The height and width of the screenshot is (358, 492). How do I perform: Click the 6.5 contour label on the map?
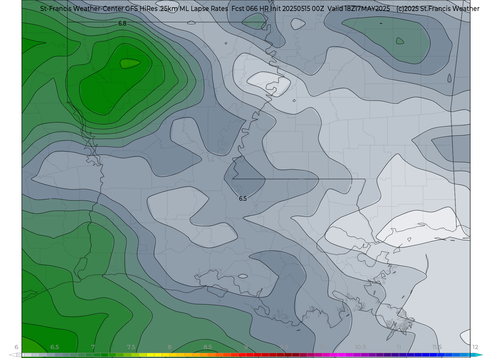pyautogui.click(x=243, y=199)
